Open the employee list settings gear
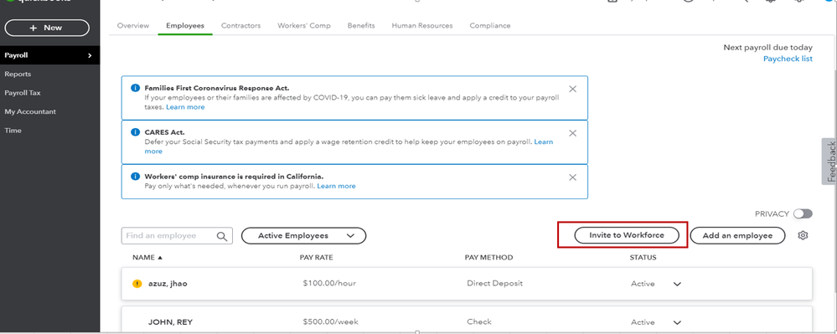This screenshot has height=334, width=837. (x=803, y=235)
